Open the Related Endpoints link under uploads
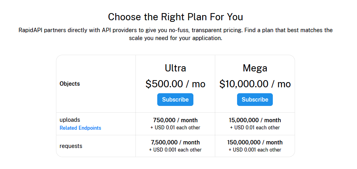This screenshot has height=169, width=357. click(x=80, y=128)
